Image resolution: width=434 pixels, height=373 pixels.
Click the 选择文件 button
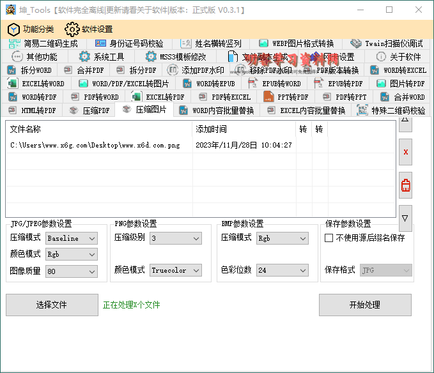point(52,305)
